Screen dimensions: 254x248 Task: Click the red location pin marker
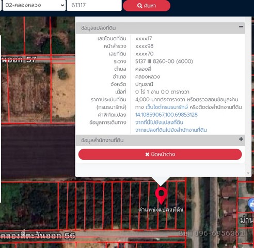(x=161, y=196)
